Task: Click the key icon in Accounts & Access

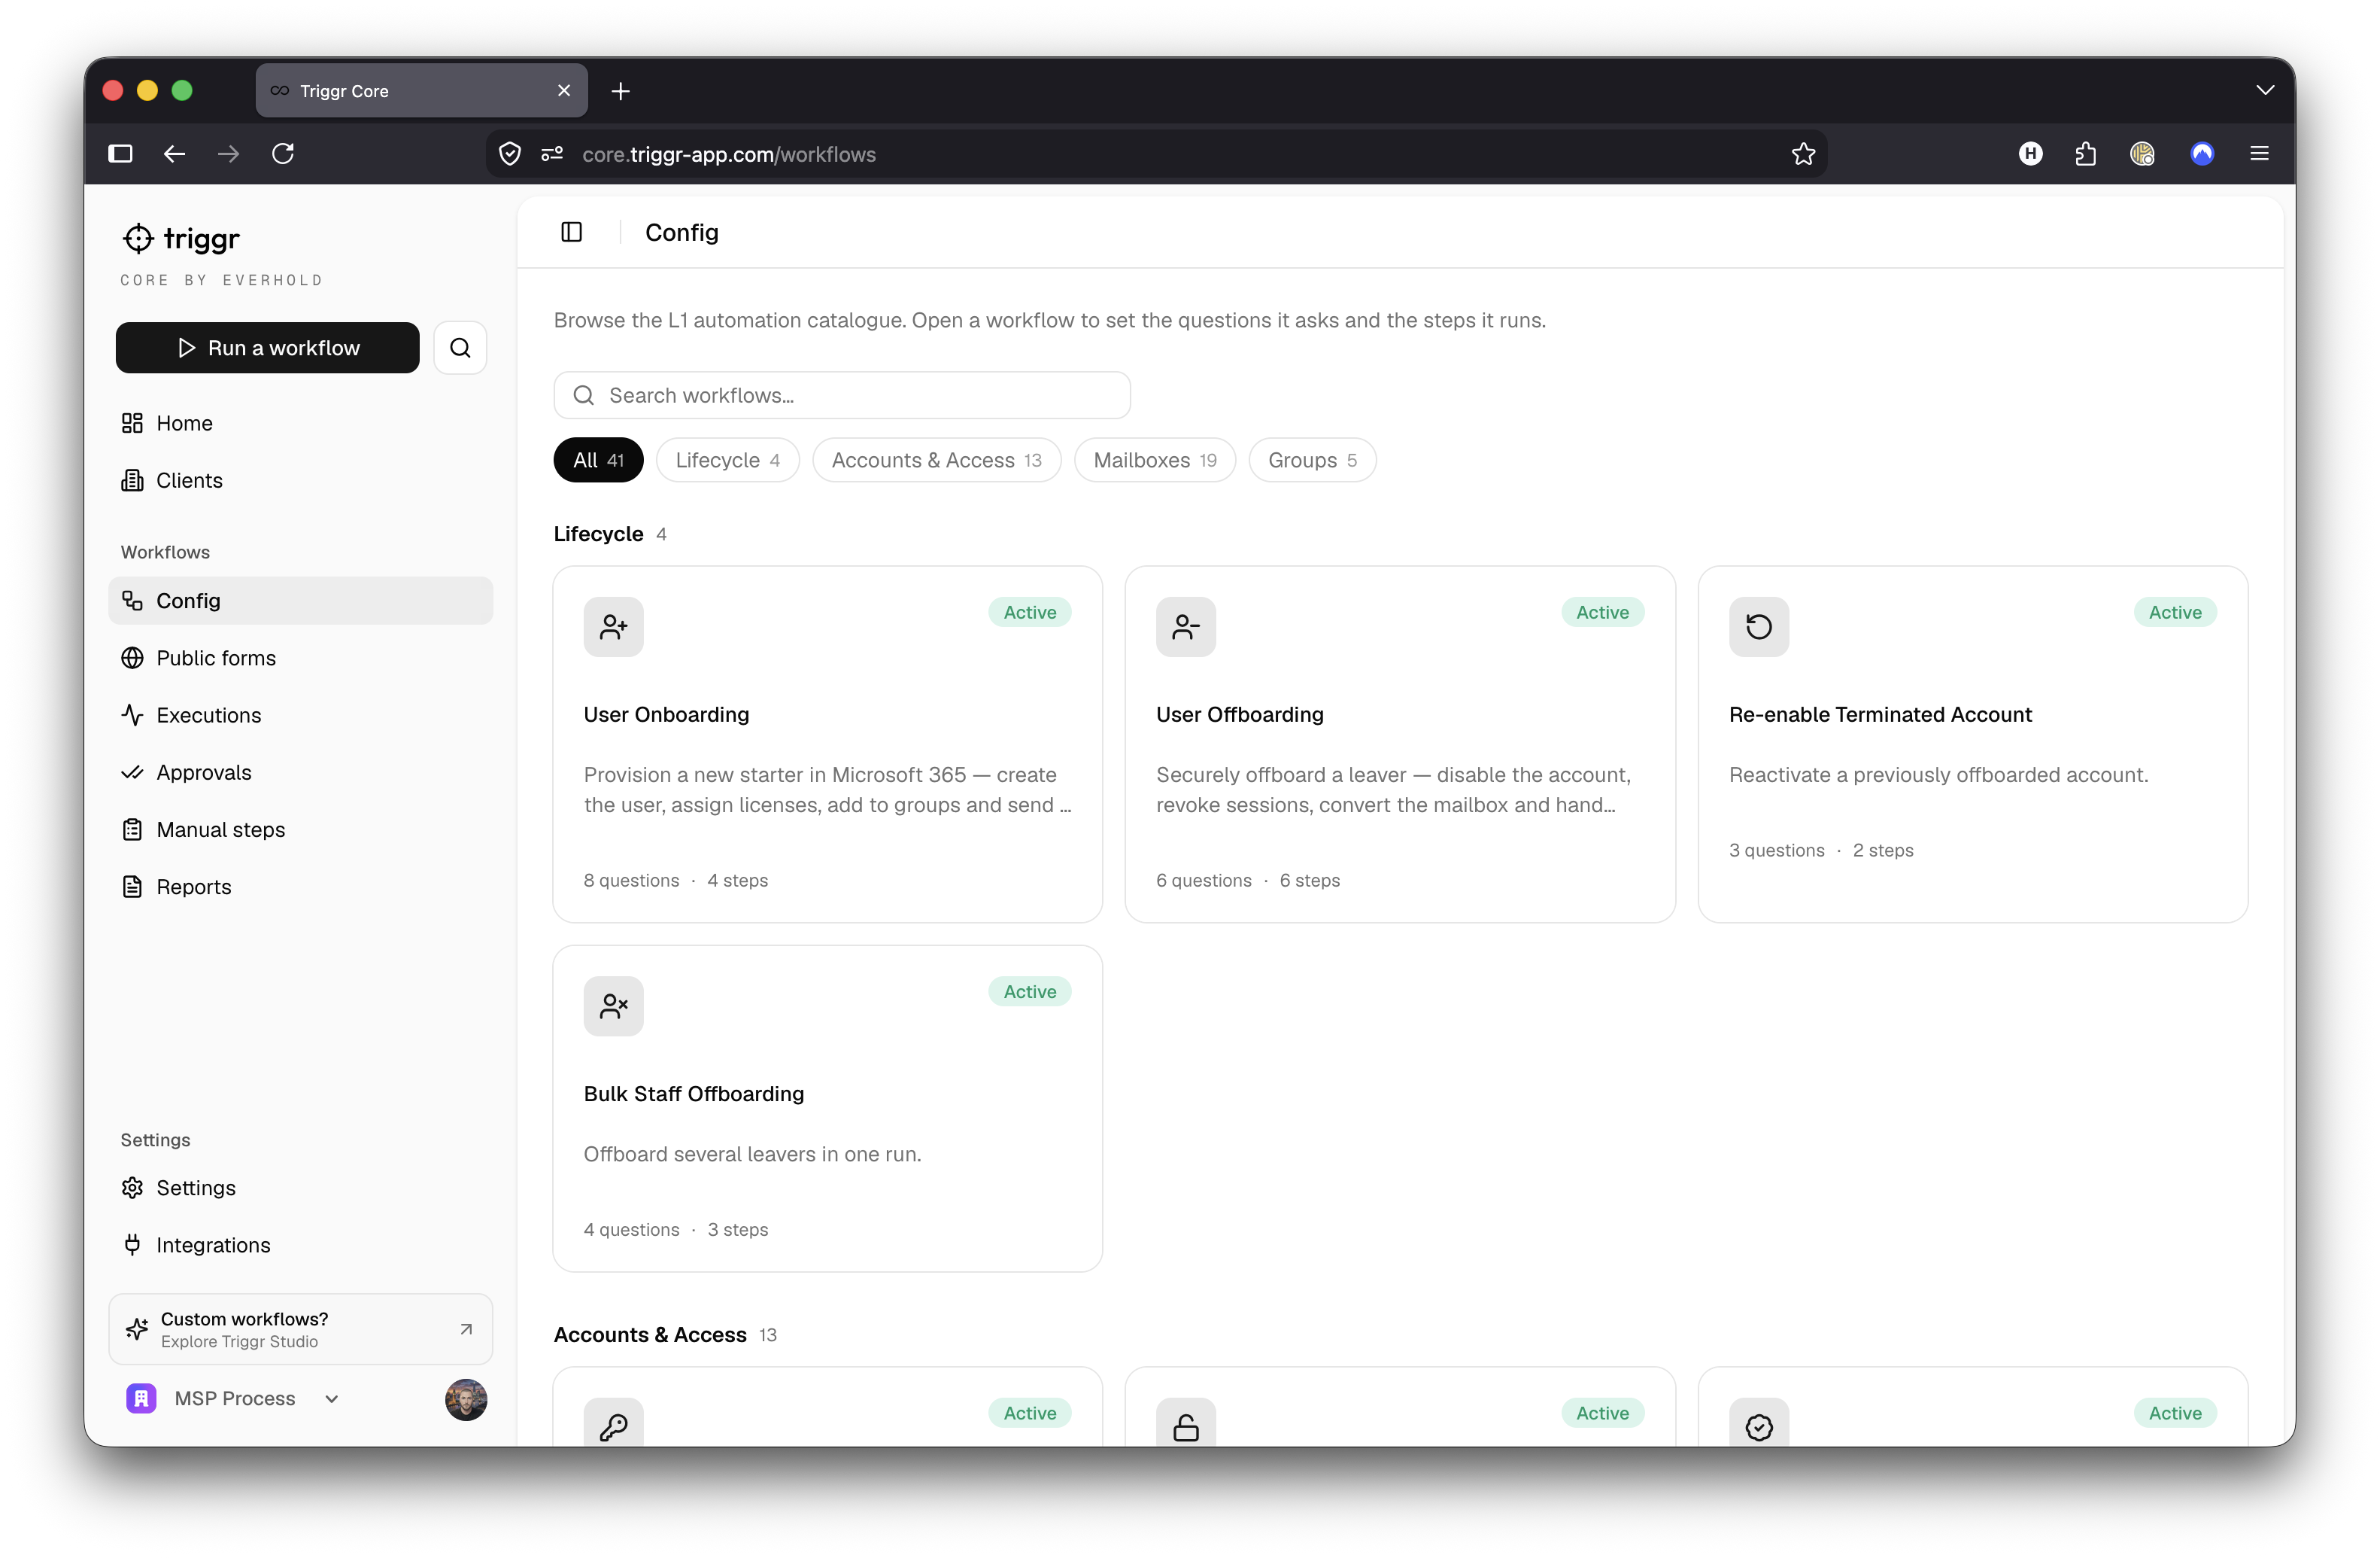Action: pyautogui.click(x=613, y=1422)
